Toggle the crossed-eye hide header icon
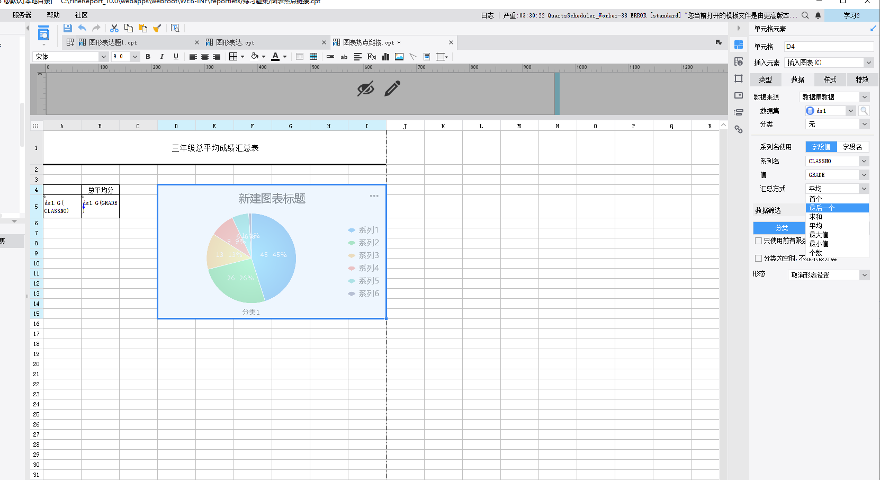880x480 pixels. point(365,88)
